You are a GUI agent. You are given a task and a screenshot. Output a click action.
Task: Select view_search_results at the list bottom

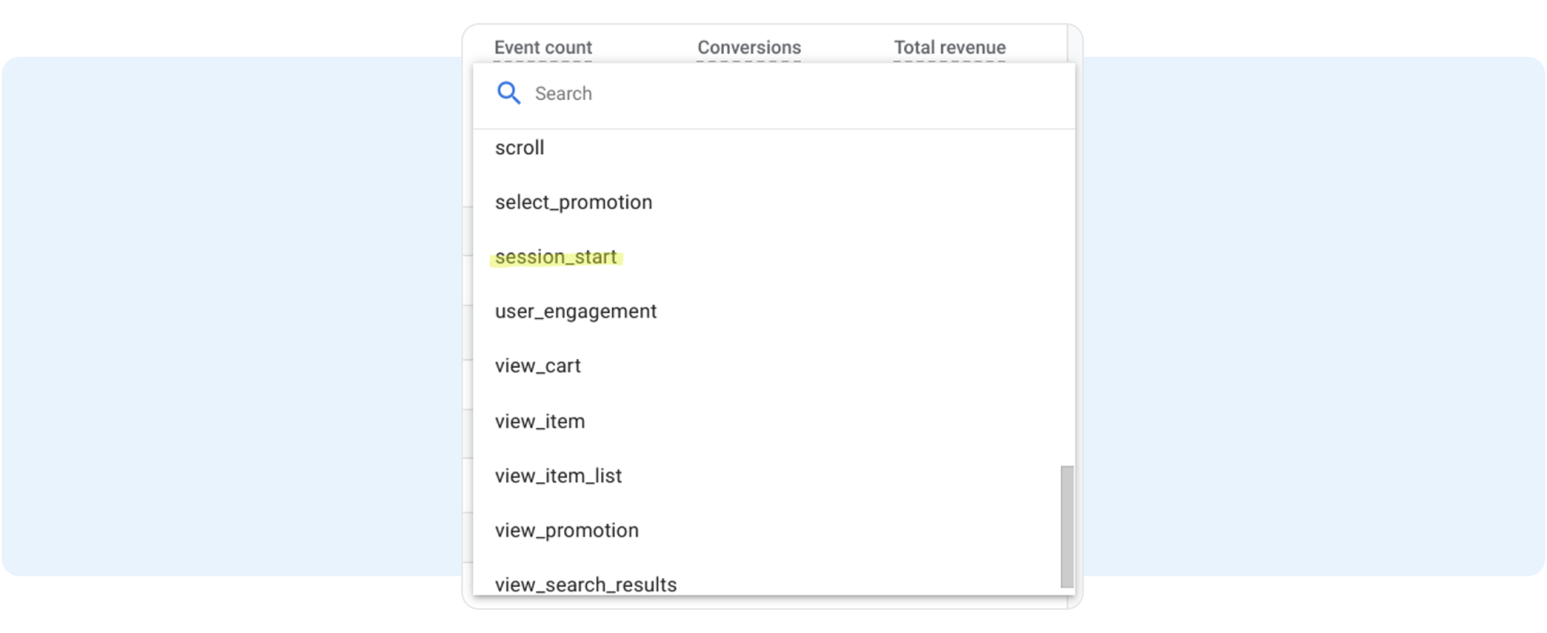click(585, 583)
